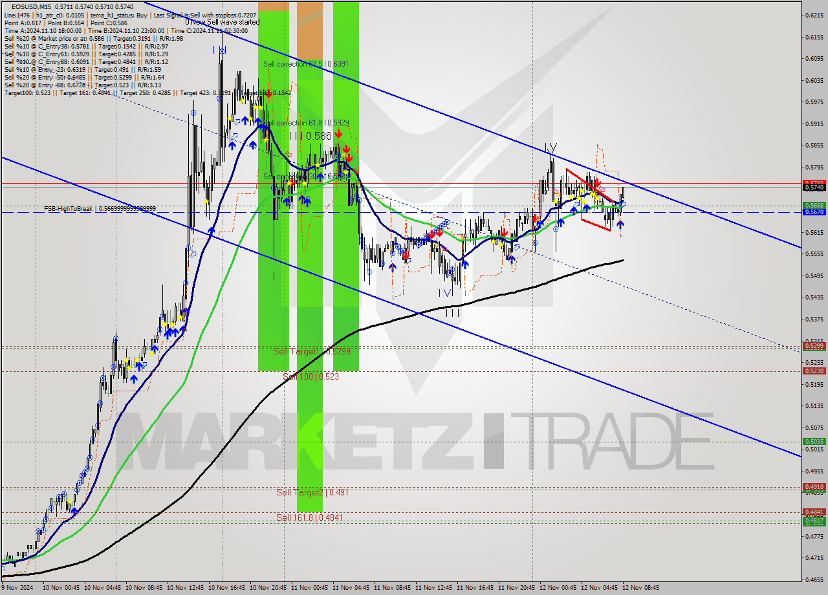The width and height of the screenshot is (828, 595).
Task: Select the 'Sell Target1 | 0.5299' label
Action: click(x=312, y=351)
